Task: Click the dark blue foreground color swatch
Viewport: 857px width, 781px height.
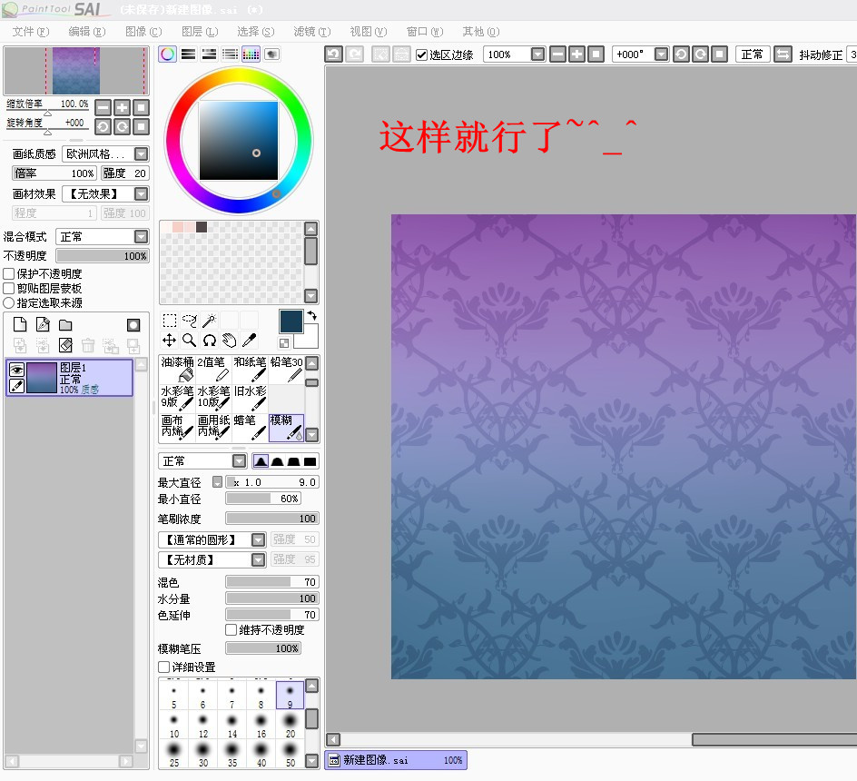Action: click(291, 321)
